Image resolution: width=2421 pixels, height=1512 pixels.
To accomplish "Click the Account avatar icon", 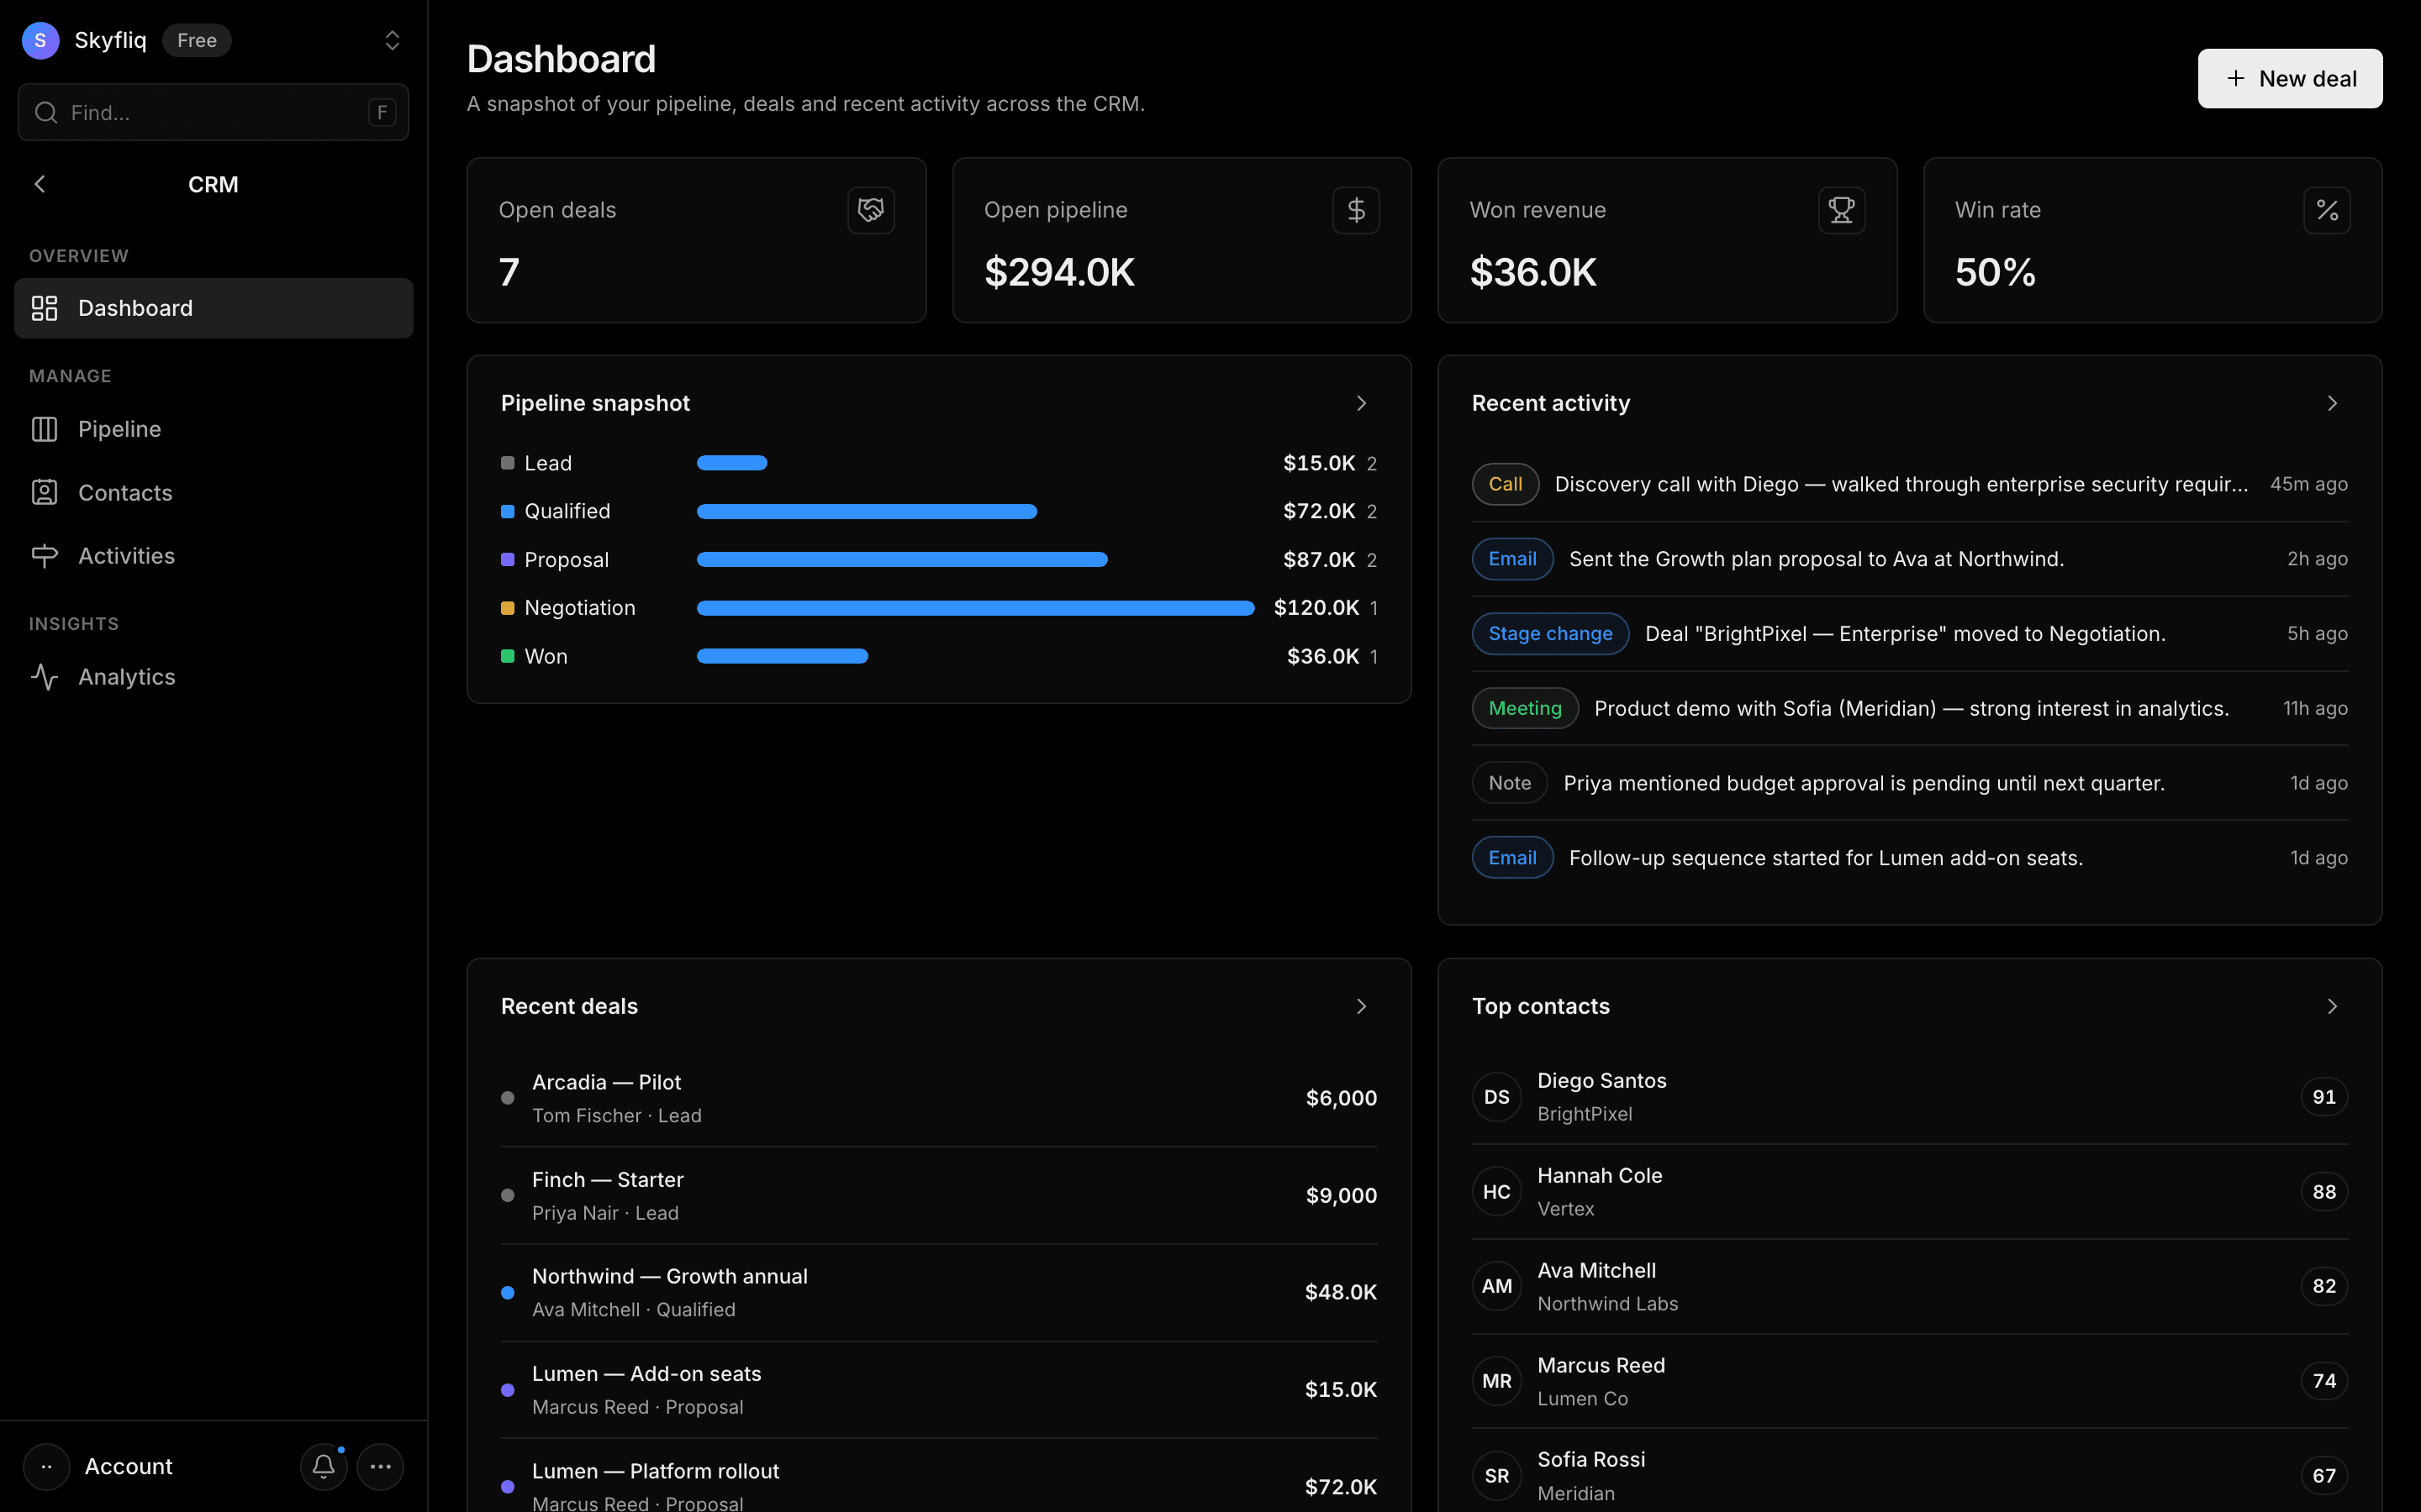I will 46,1467.
